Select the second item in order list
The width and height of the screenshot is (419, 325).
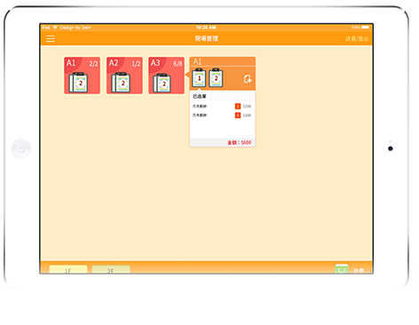[x=222, y=115]
